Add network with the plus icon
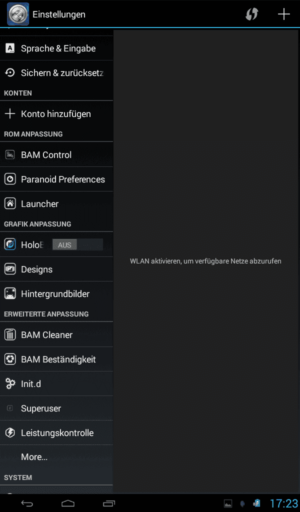Screen dimensions: 300x512 (x=283, y=14)
